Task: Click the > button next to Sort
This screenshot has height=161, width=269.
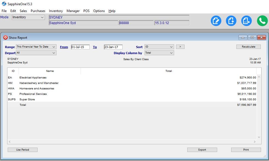Action: pos(180,47)
